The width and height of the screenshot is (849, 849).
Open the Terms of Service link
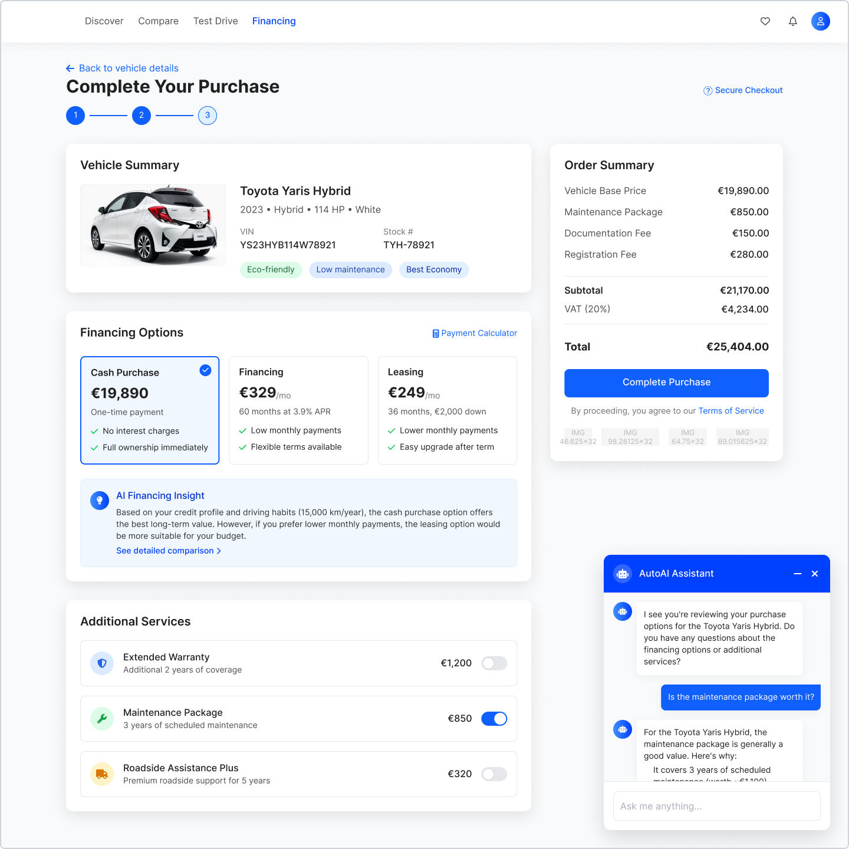tap(731, 411)
